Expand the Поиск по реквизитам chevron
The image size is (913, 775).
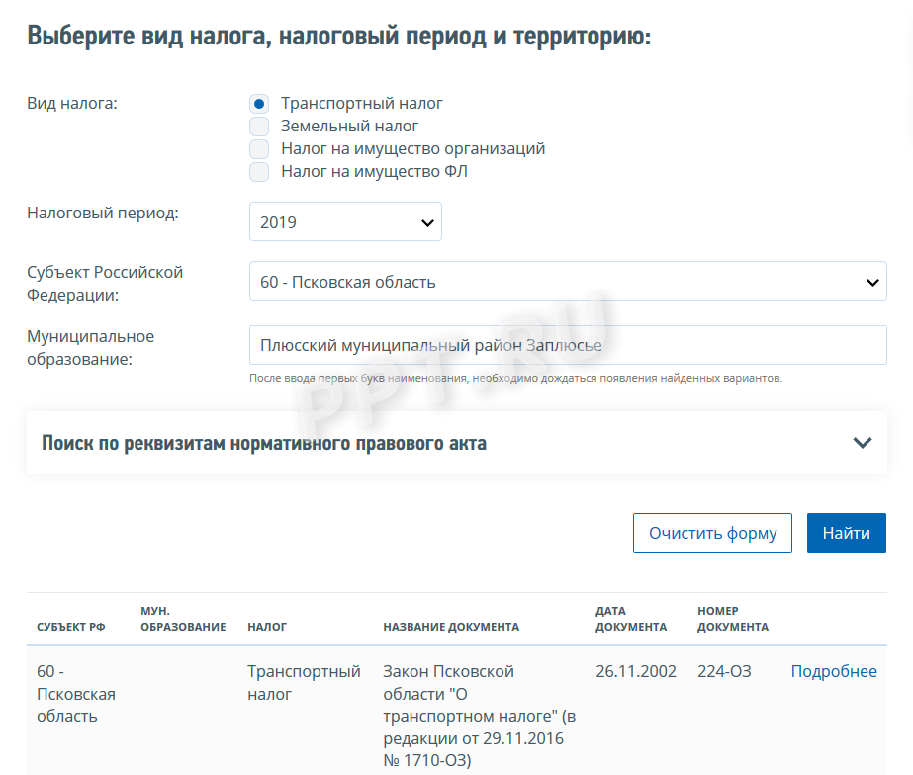862,443
